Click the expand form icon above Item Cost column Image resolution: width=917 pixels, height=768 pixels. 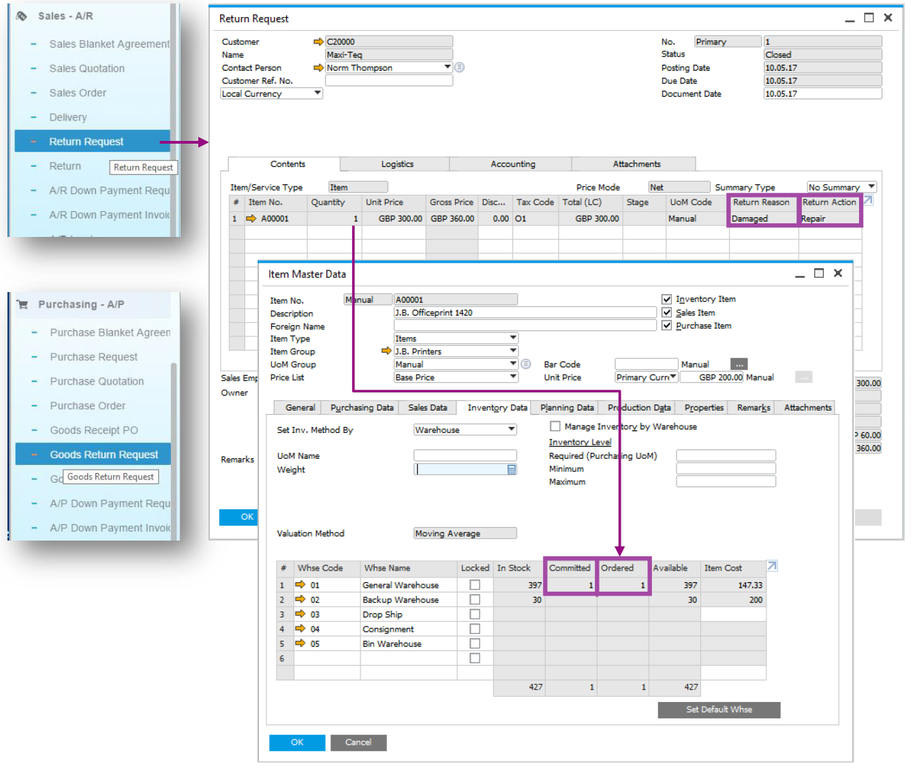pos(772,565)
